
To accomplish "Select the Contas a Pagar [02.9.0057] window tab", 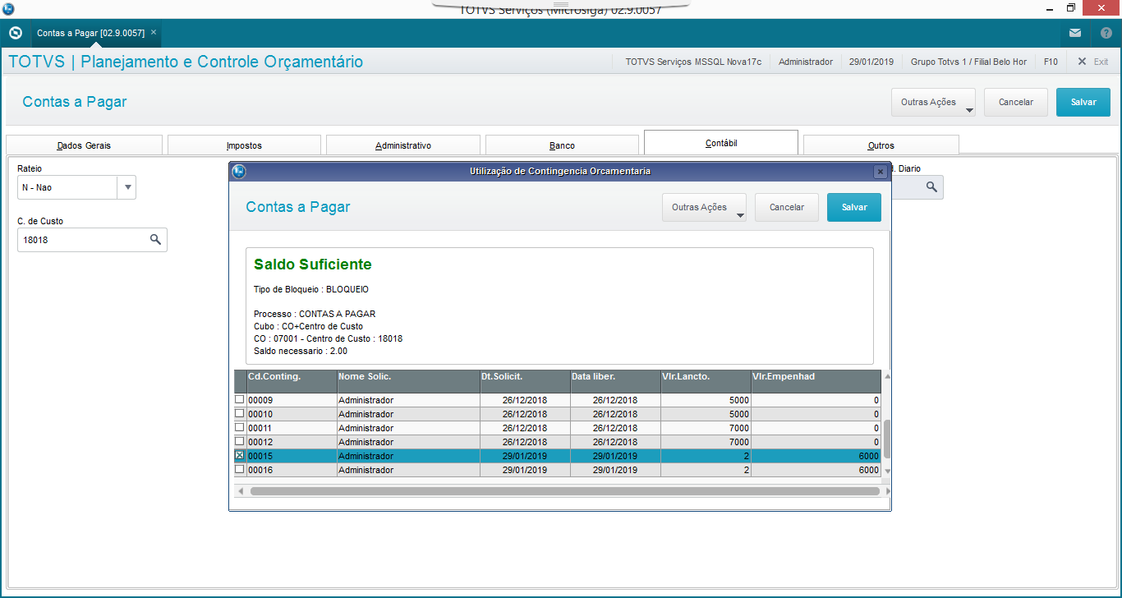I will click(90, 33).
